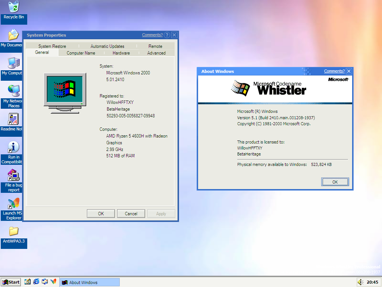Close the About Windows dialog
This screenshot has height=287, width=382.
[349, 71]
